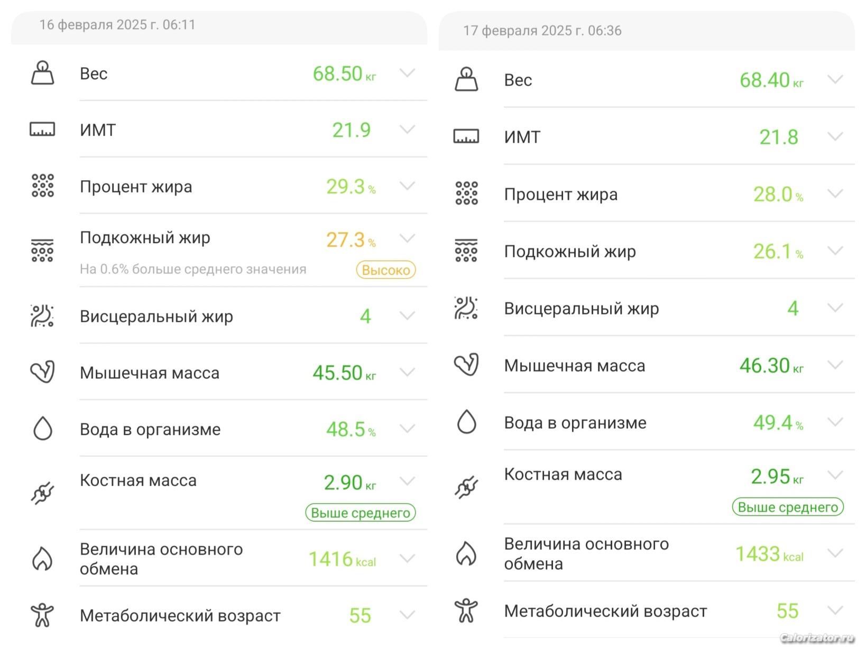
Task: Click the body fat dots icon, left panel
Action: [x=42, y=186]
